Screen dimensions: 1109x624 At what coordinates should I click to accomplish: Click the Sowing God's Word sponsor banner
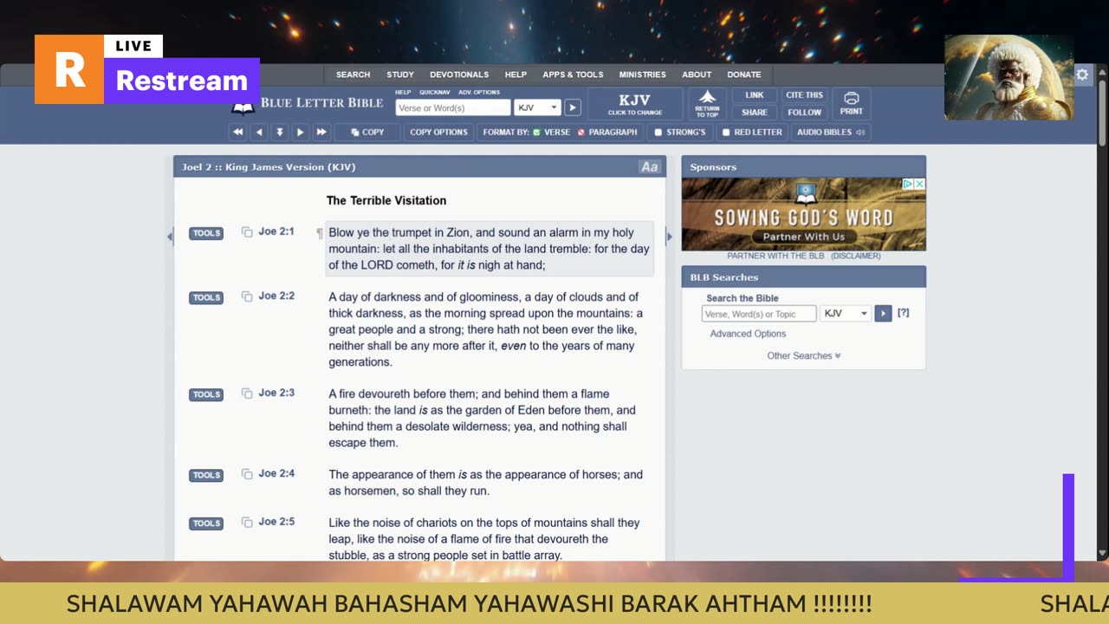click(x=803, y=214)
